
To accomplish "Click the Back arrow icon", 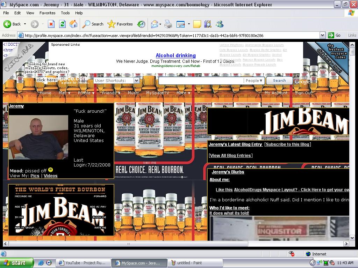I will (x=7, y=24).
